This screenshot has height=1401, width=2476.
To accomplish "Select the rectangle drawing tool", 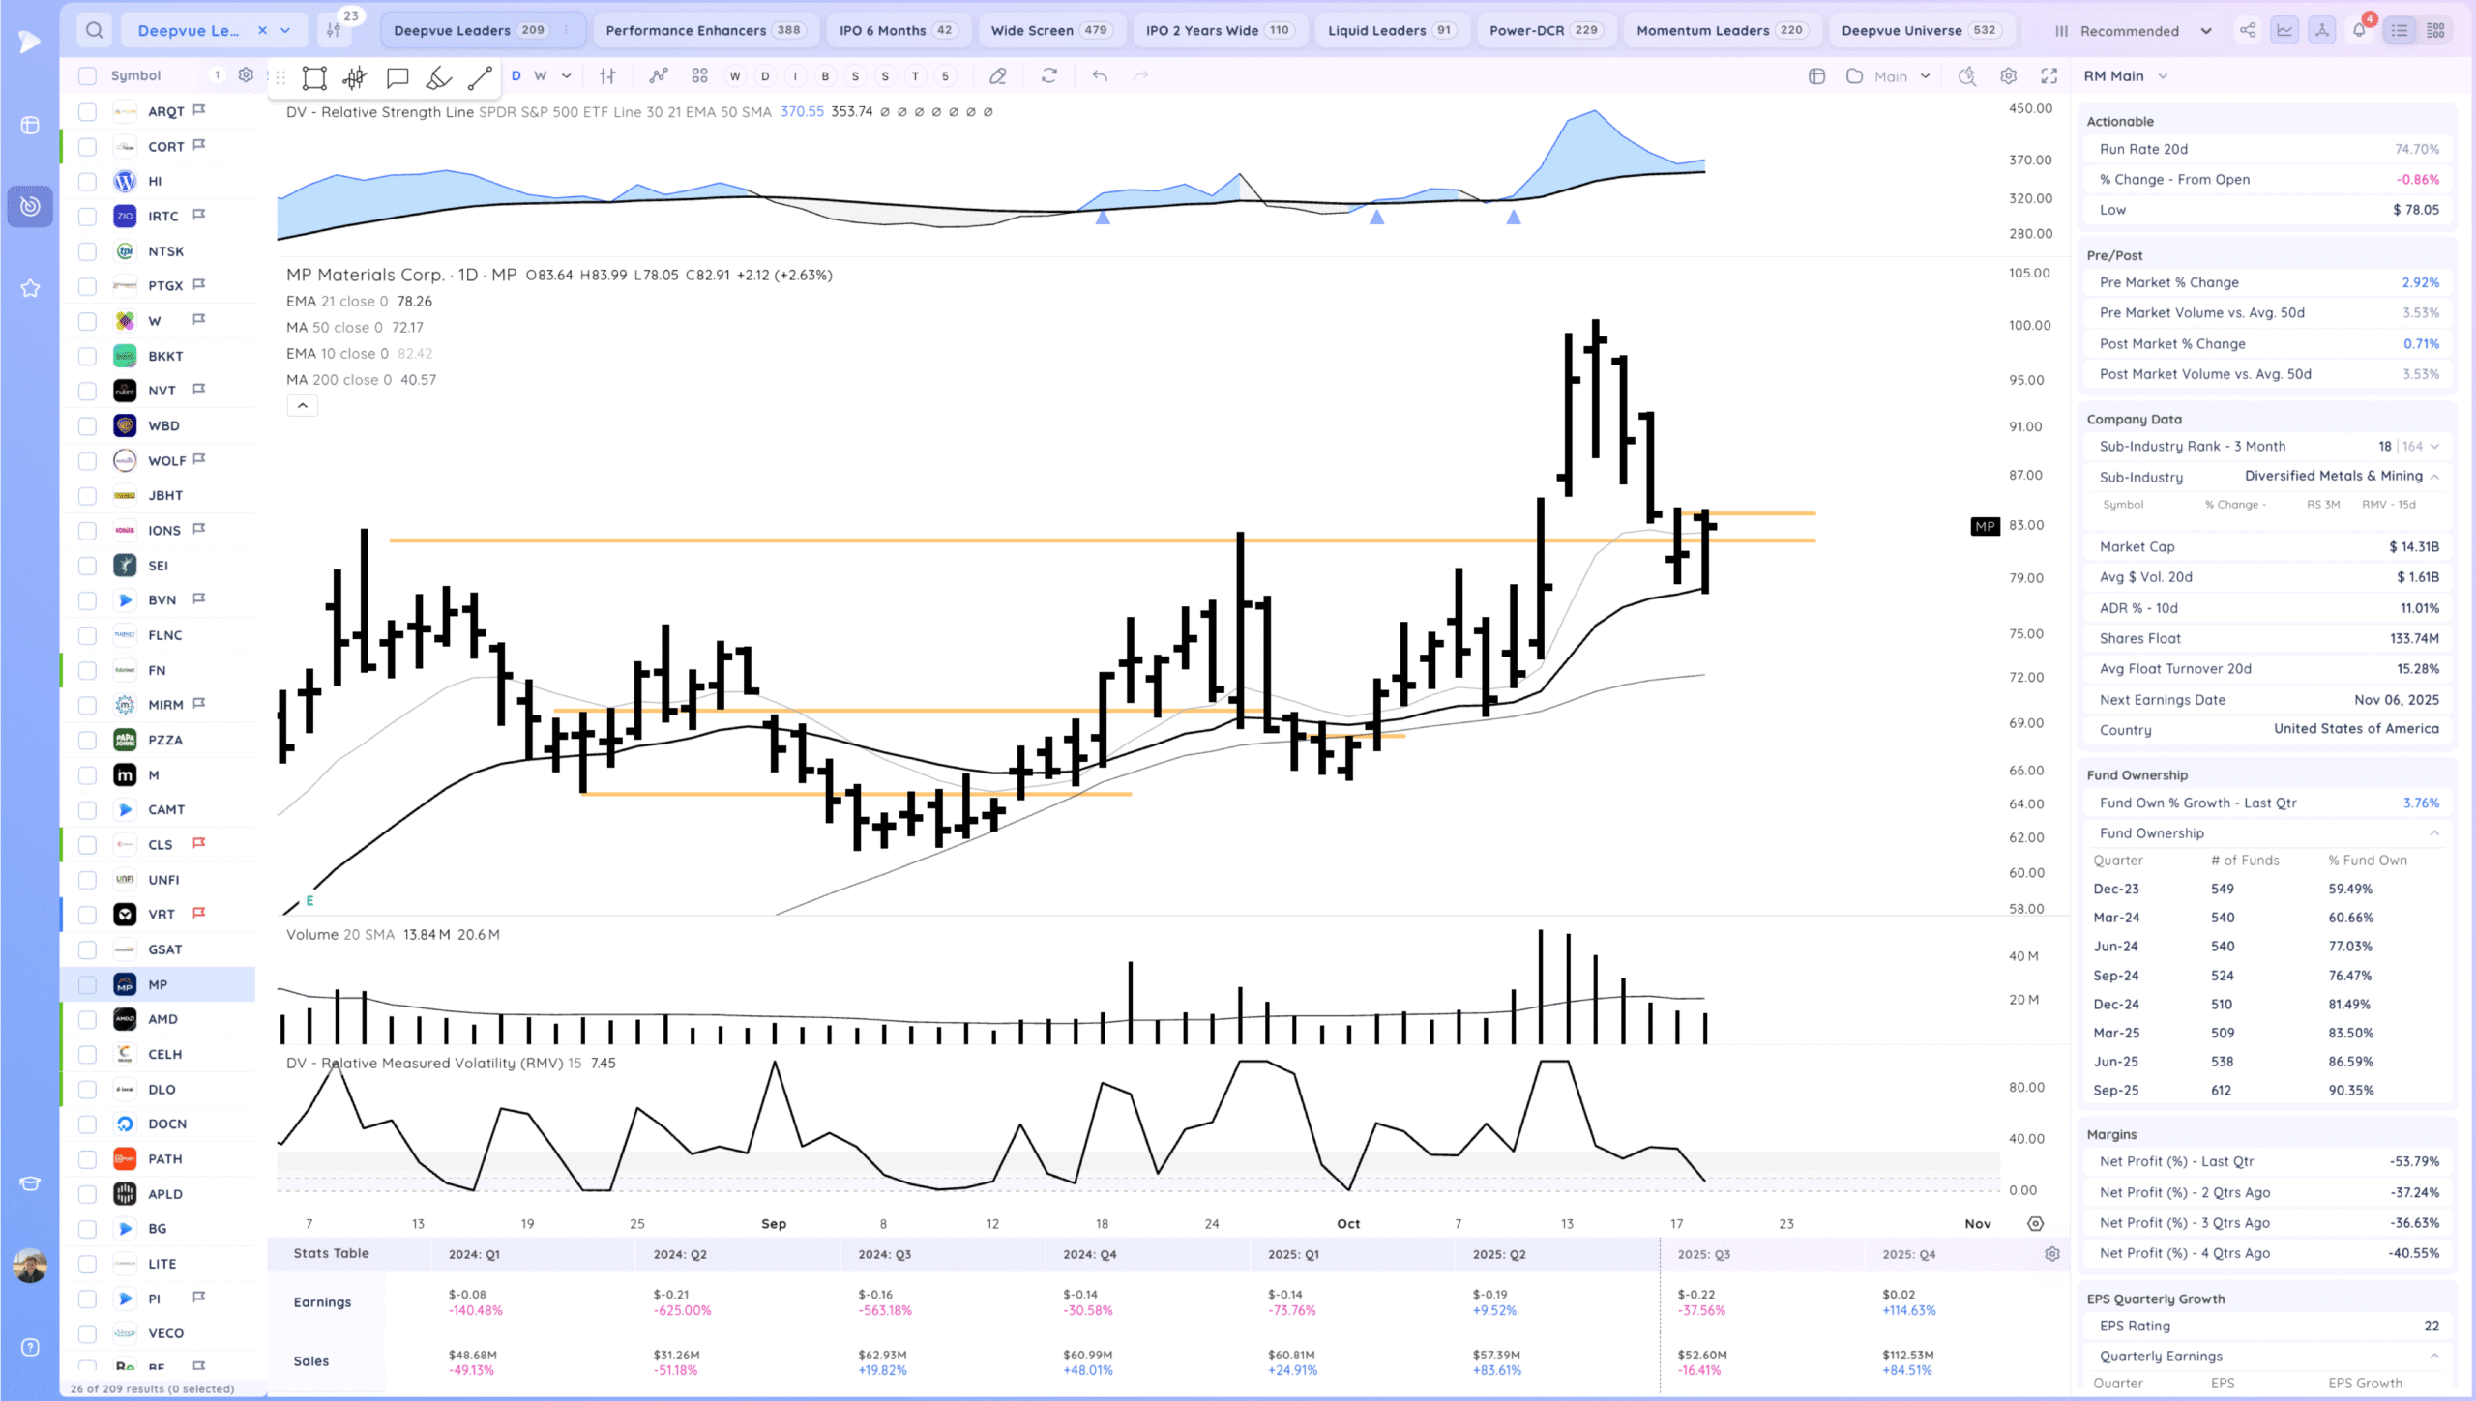I will [x=313, y=77].
